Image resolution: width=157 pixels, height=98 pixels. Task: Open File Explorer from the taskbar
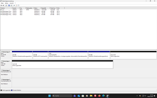91,96
